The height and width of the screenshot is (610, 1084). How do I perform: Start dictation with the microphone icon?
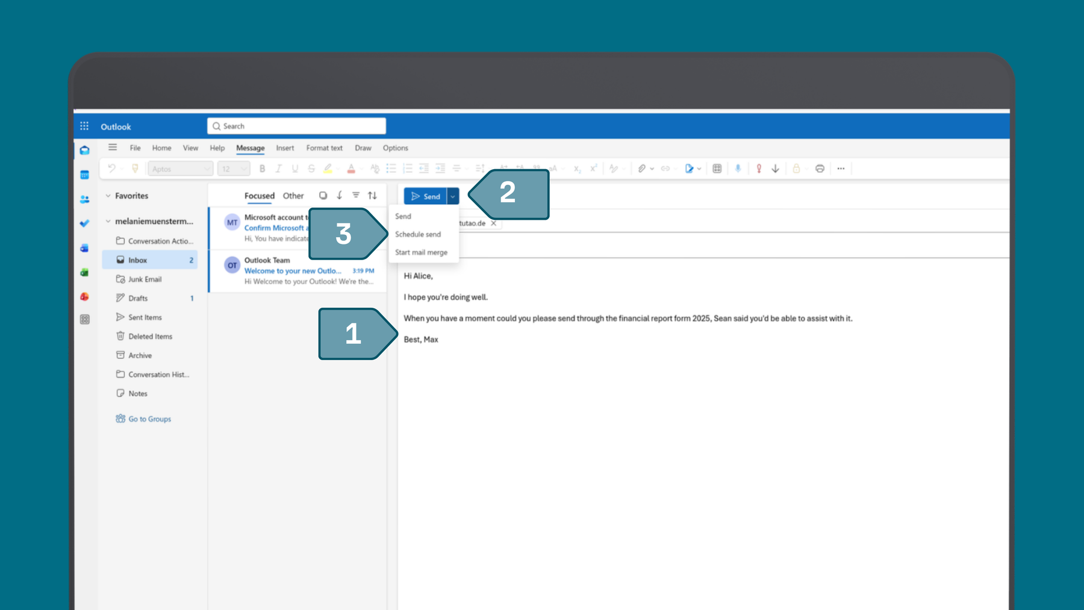point(738,169)
